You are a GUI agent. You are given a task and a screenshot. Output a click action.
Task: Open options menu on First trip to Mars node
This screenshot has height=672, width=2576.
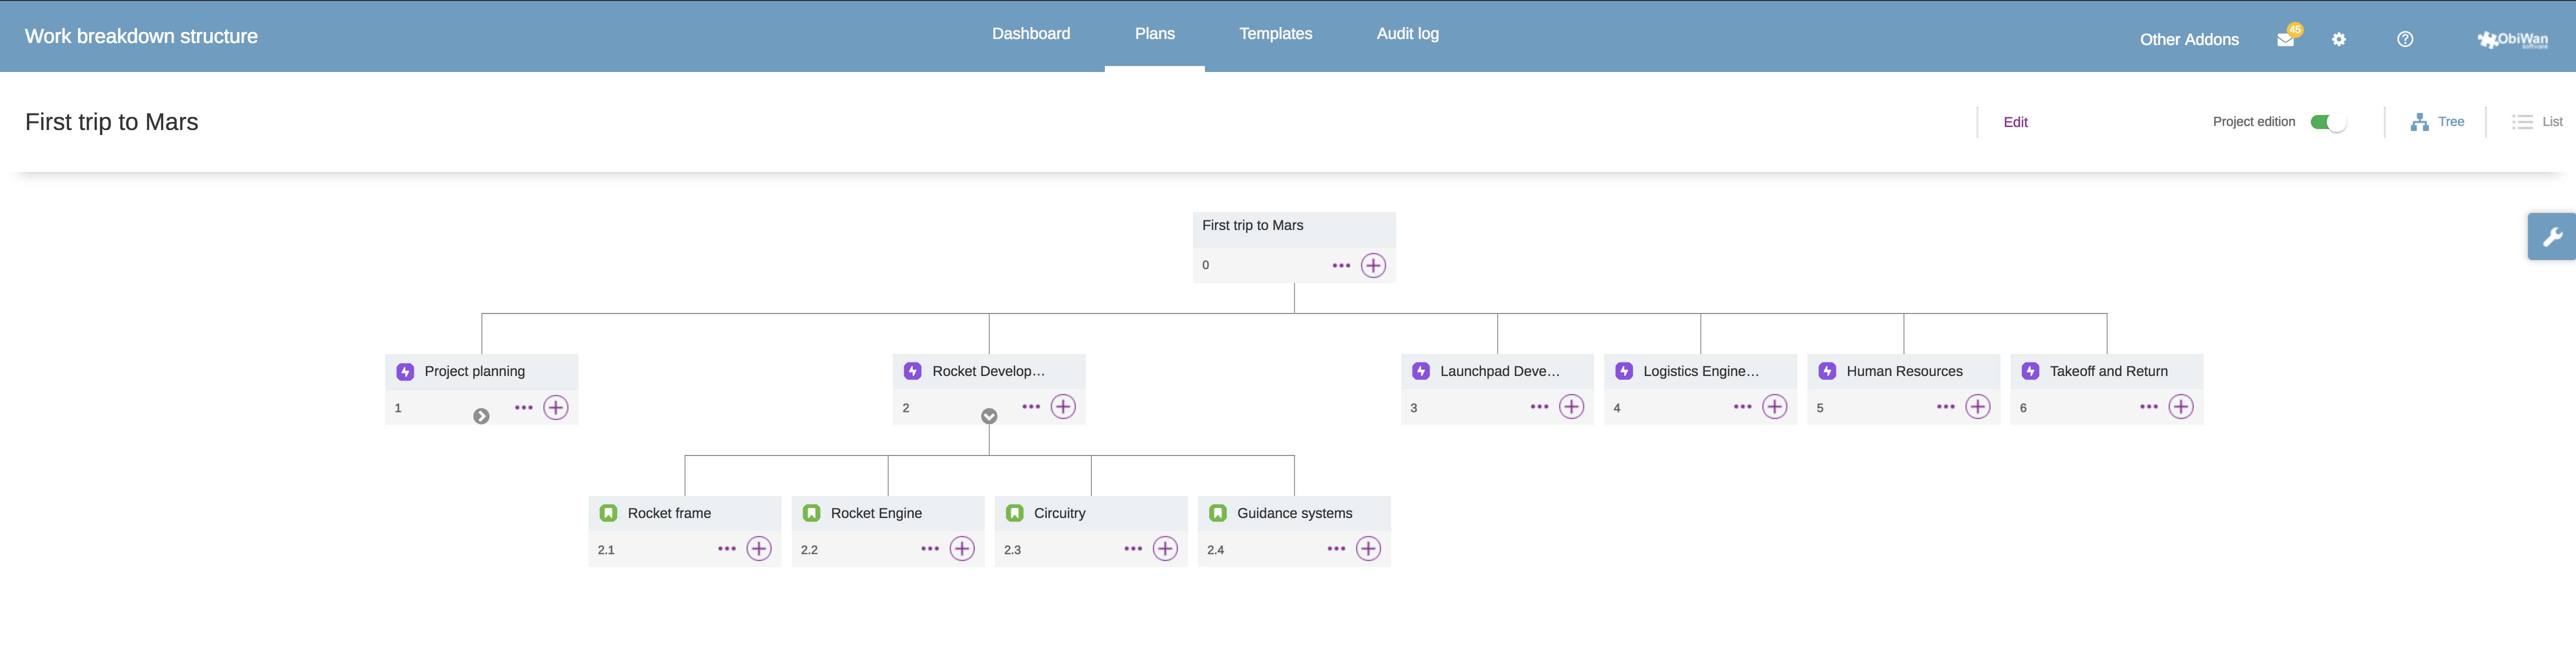1341,265
